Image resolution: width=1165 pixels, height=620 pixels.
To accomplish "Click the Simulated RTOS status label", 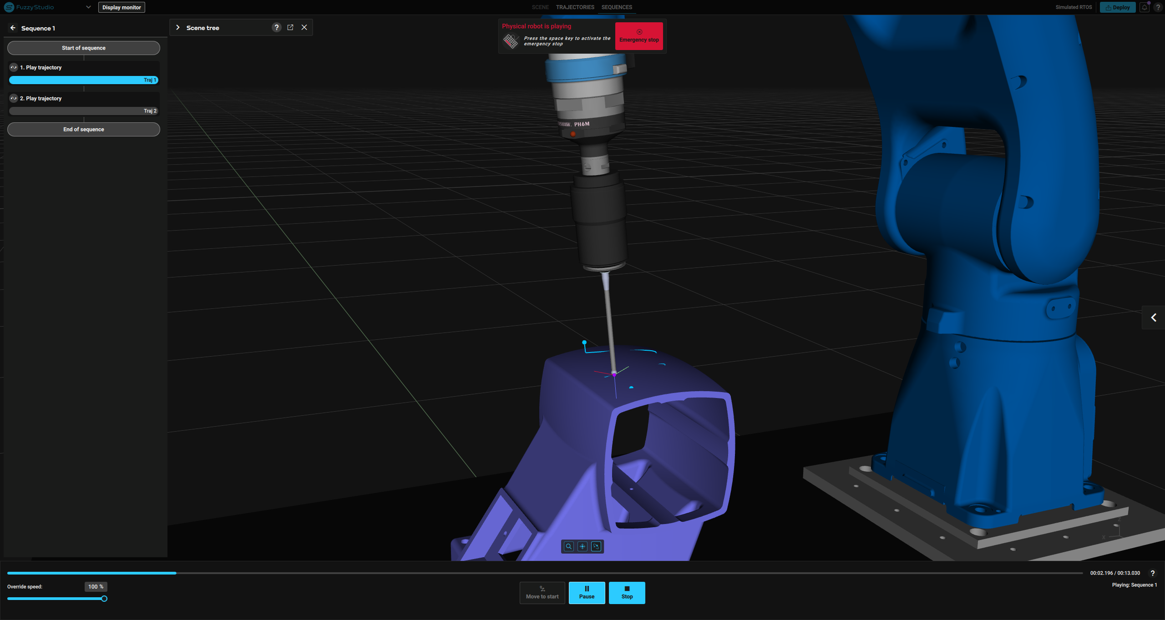I will click(1074, 7).
